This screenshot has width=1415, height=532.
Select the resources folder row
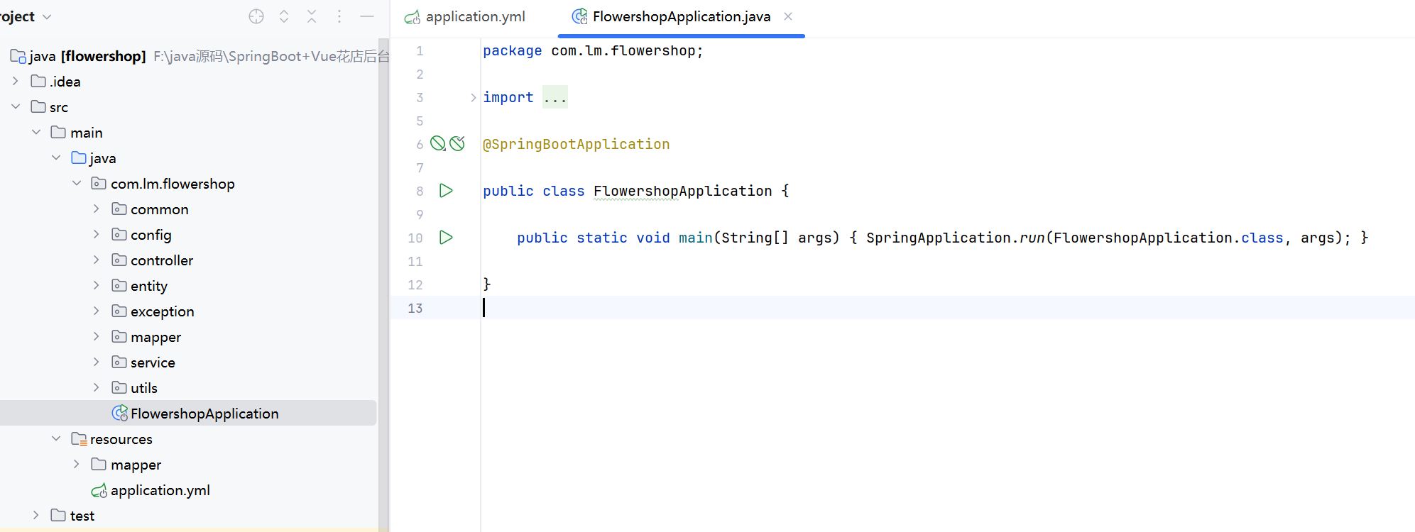pyautogui.click(x=188, y=438)
